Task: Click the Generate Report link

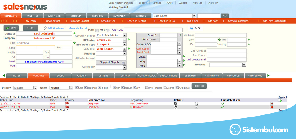Action: [x=78, y=28]
